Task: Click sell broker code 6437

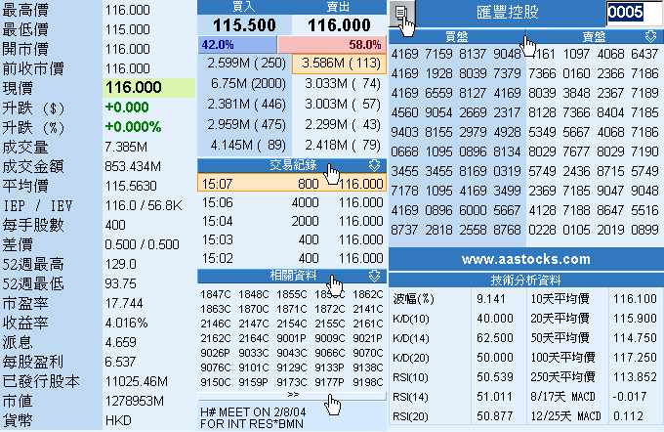Action: 644,54
